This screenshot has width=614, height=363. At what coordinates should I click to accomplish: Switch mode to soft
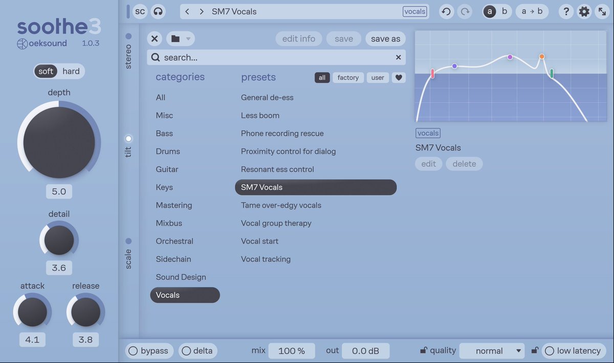coord(46,71)
